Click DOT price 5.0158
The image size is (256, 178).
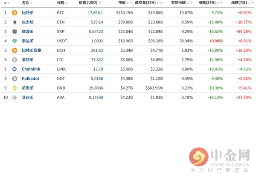pyautogui.click(x=97, y=79)
